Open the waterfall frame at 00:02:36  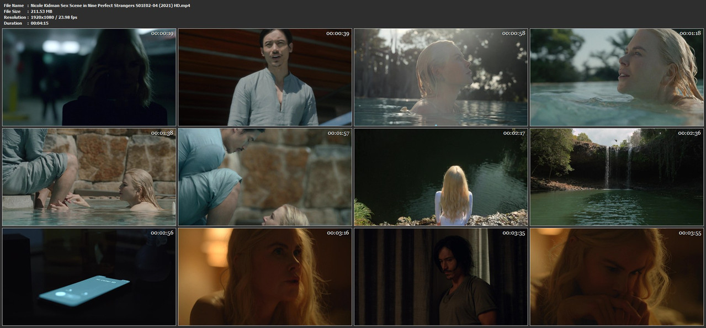pyautogui.click(x=617, y=177)
